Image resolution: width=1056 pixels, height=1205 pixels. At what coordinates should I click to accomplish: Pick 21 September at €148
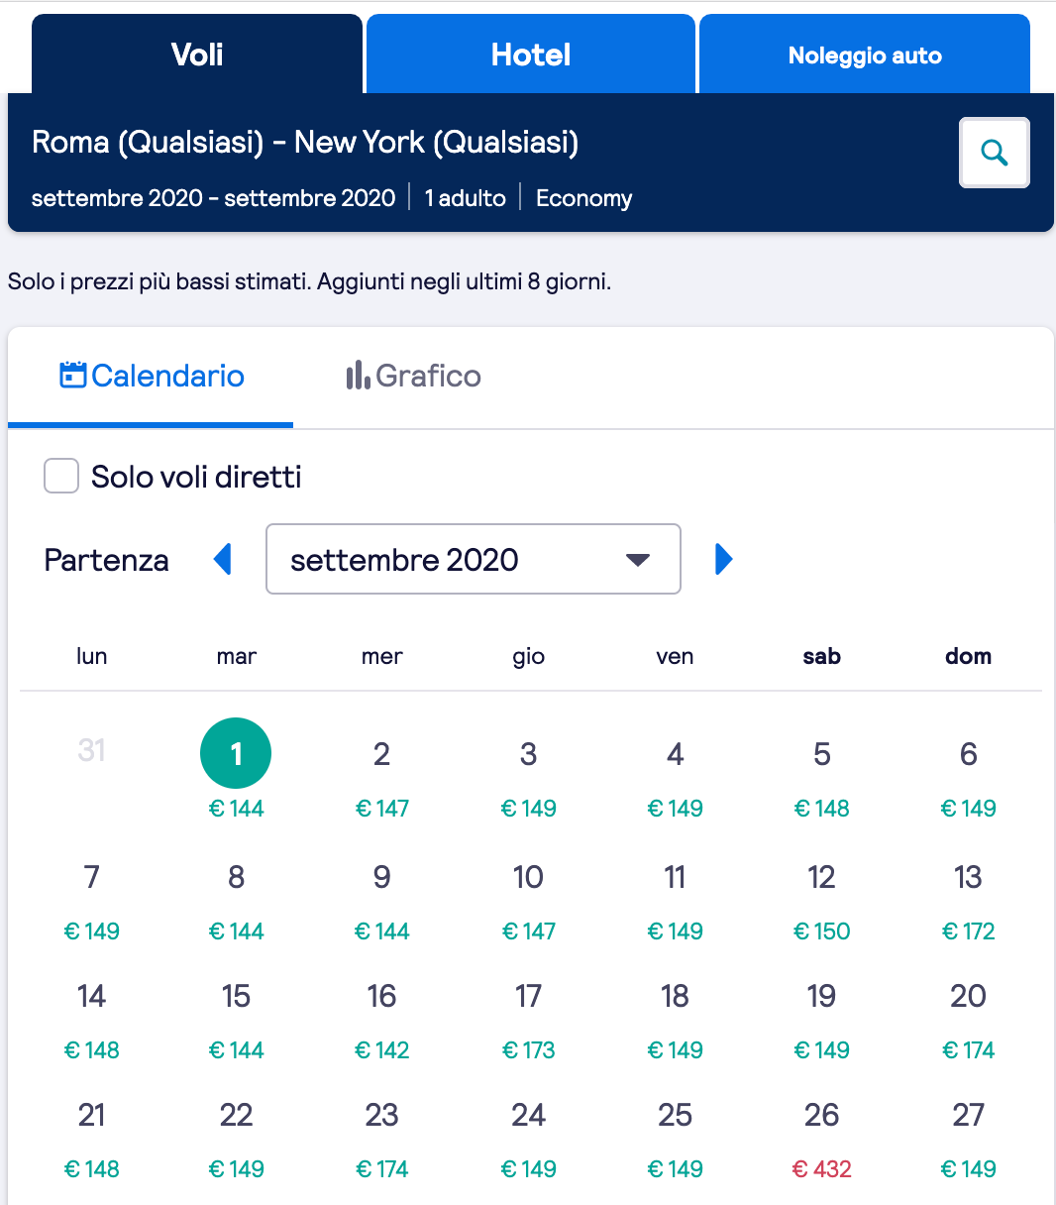(x=92, y=1140)
